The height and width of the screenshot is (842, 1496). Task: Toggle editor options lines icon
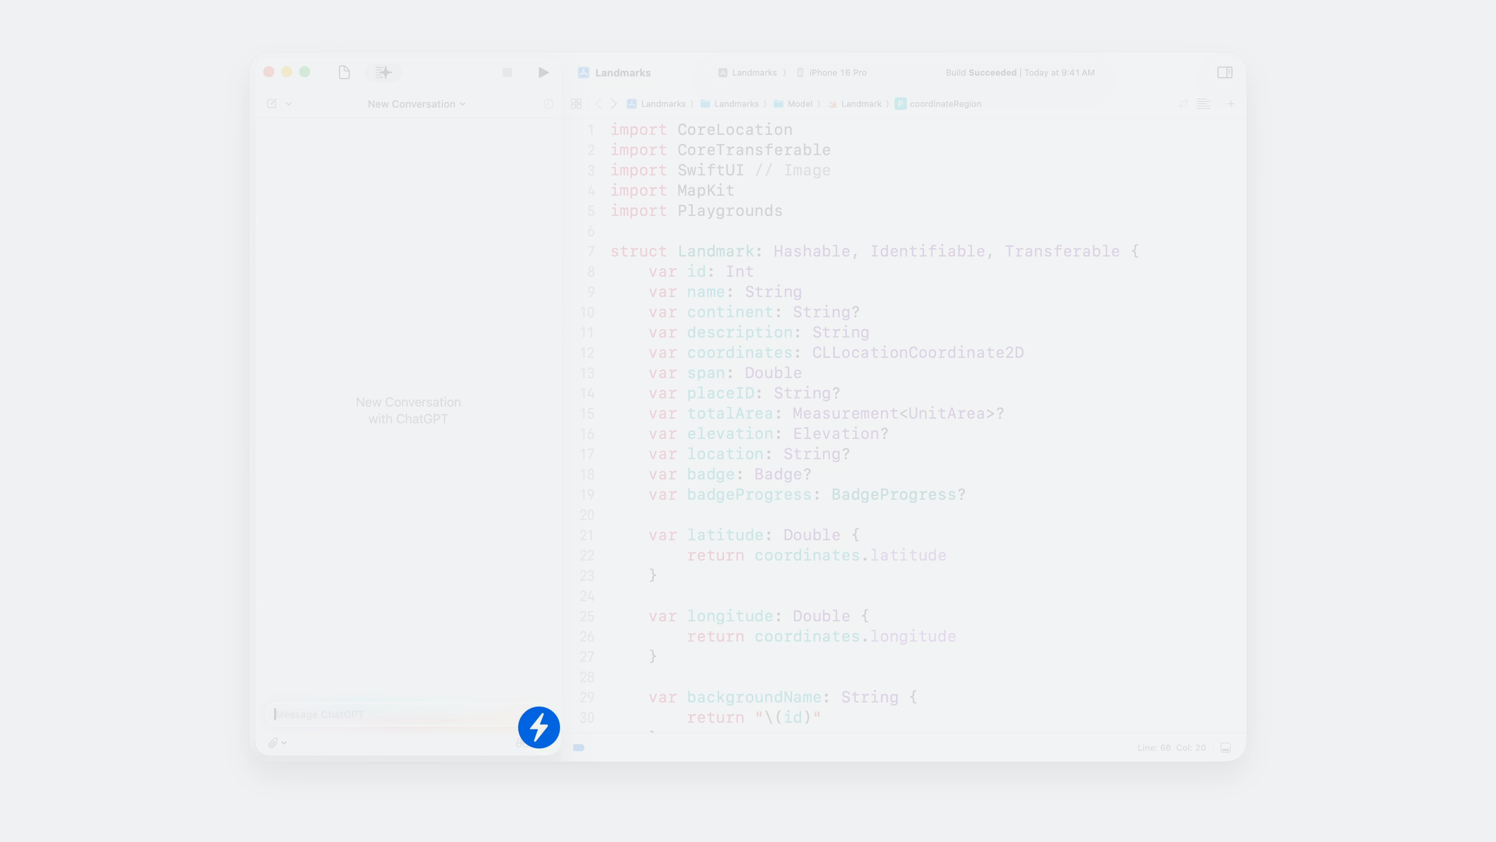click(x=1203, y=104)
